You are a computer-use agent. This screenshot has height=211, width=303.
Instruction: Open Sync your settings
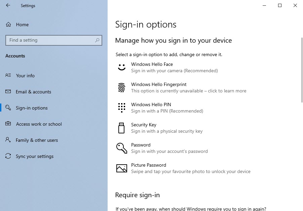tap(35, 156)
